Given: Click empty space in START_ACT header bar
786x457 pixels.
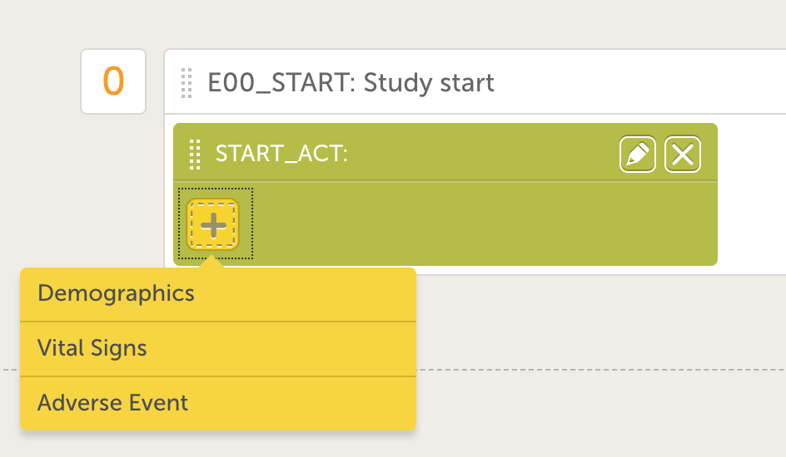Looking at the screenshot, I should pos(483,154).
